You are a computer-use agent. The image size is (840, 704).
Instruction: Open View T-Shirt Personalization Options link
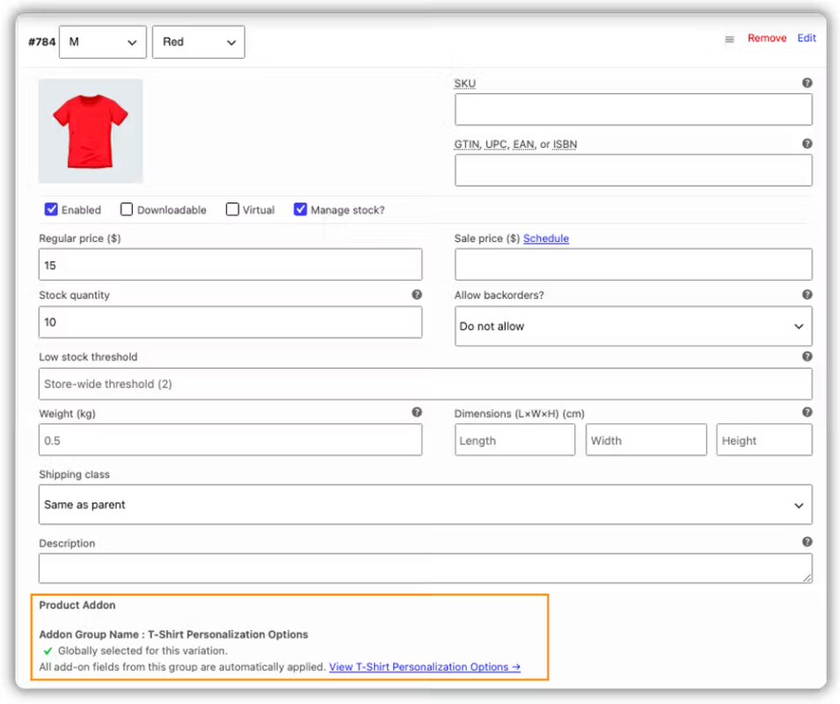[x=425, y=667]
